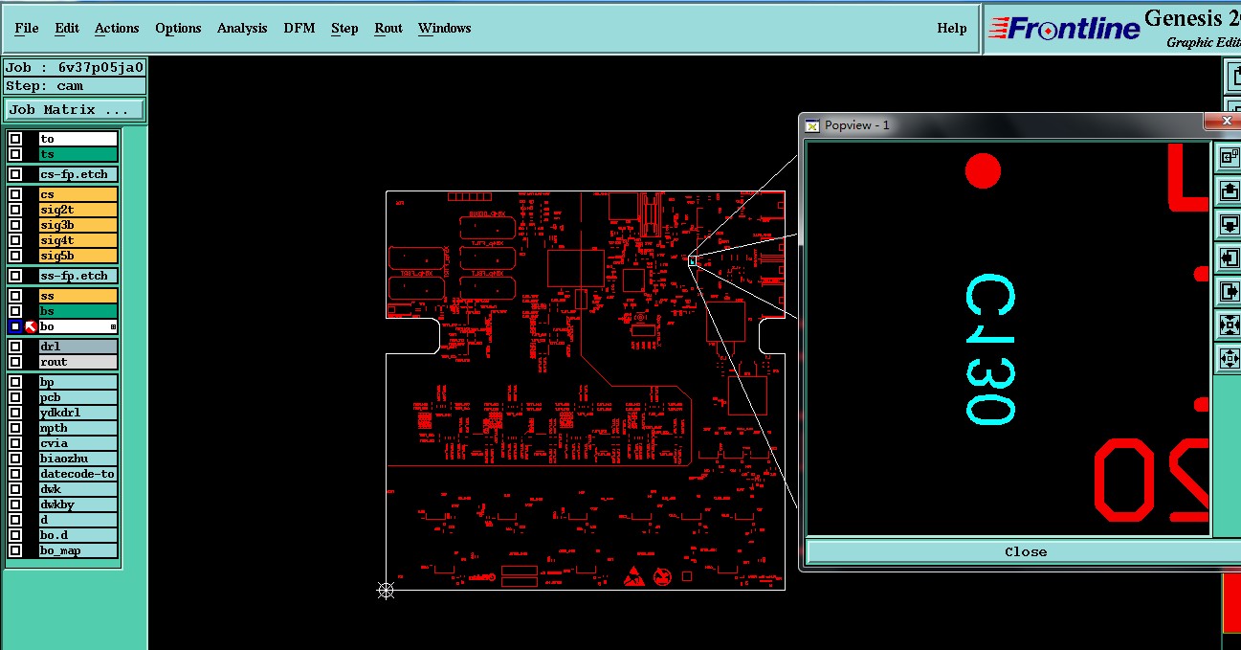Click the pan right arrow icon in Popview
The width and height of the screenshot is (1241, 650).
tap(1229, 291)
